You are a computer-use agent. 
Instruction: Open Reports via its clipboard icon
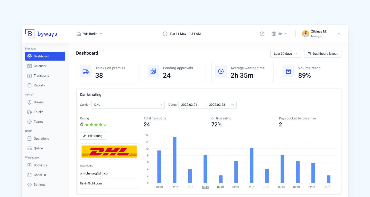[29, 85]
